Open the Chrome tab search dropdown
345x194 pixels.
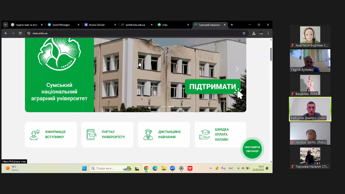click(6, 25)
